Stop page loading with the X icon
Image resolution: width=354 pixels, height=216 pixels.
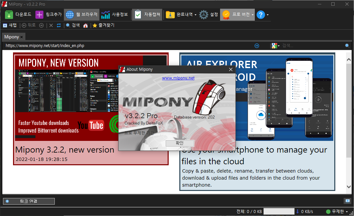[51, 25]
